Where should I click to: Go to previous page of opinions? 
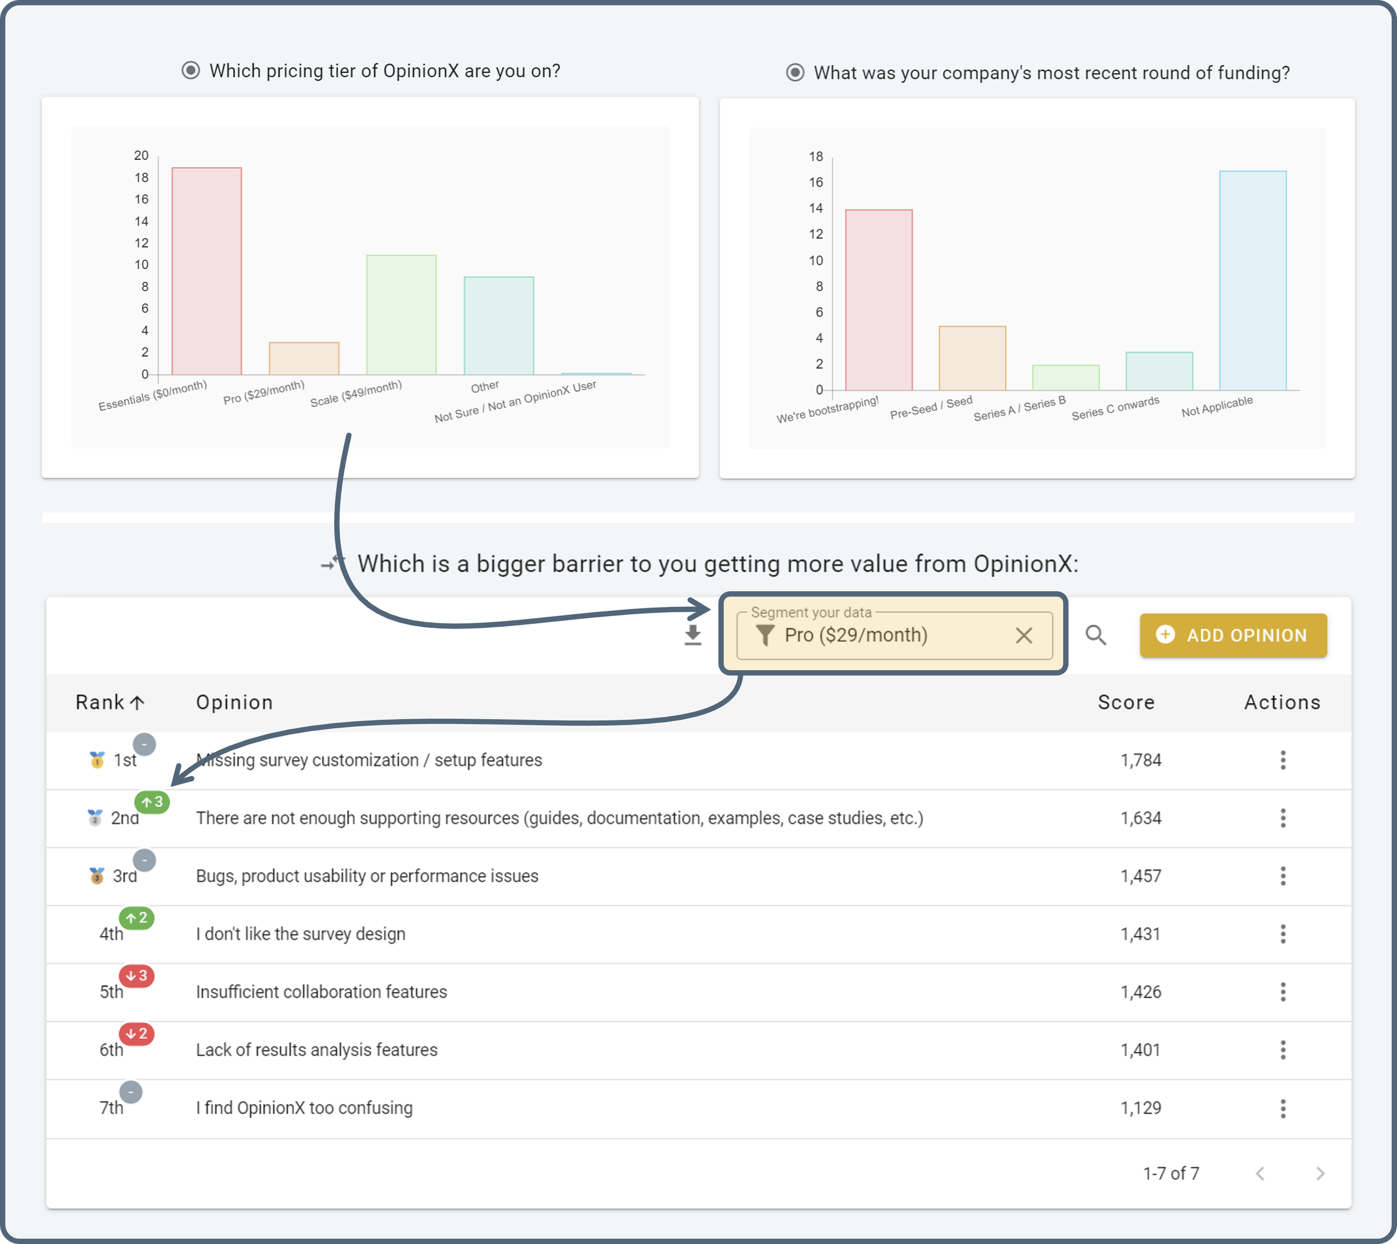click(1260, 1174)
